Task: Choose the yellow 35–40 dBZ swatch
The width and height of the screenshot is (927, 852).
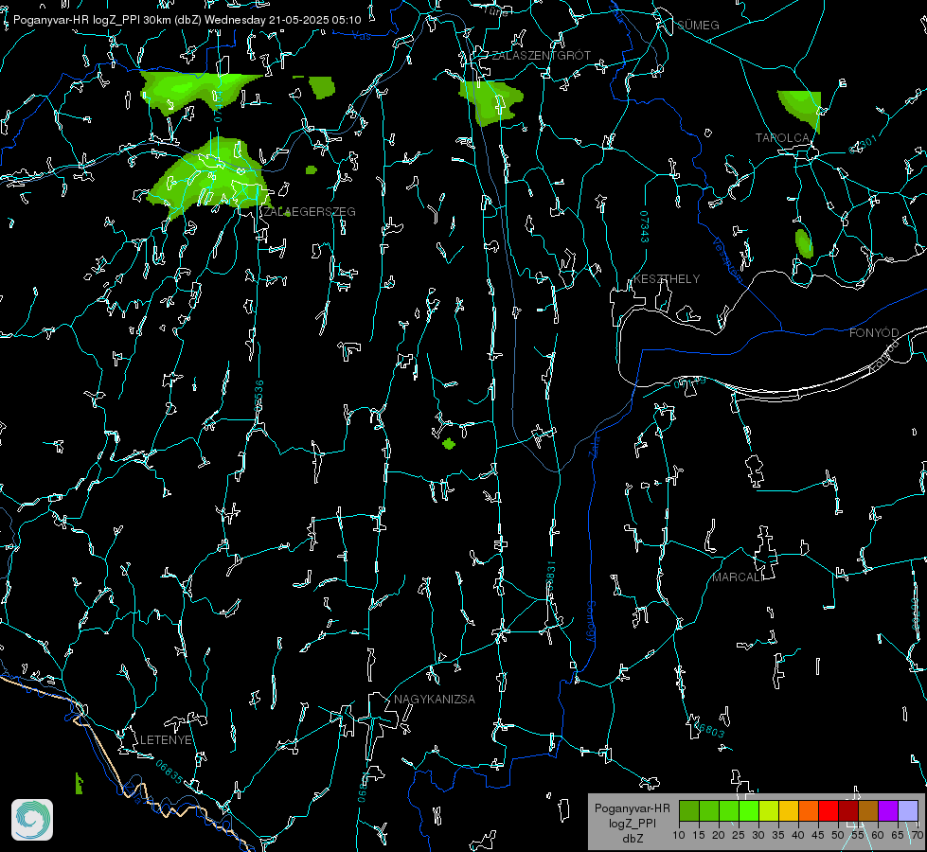Action: [789, 810]
